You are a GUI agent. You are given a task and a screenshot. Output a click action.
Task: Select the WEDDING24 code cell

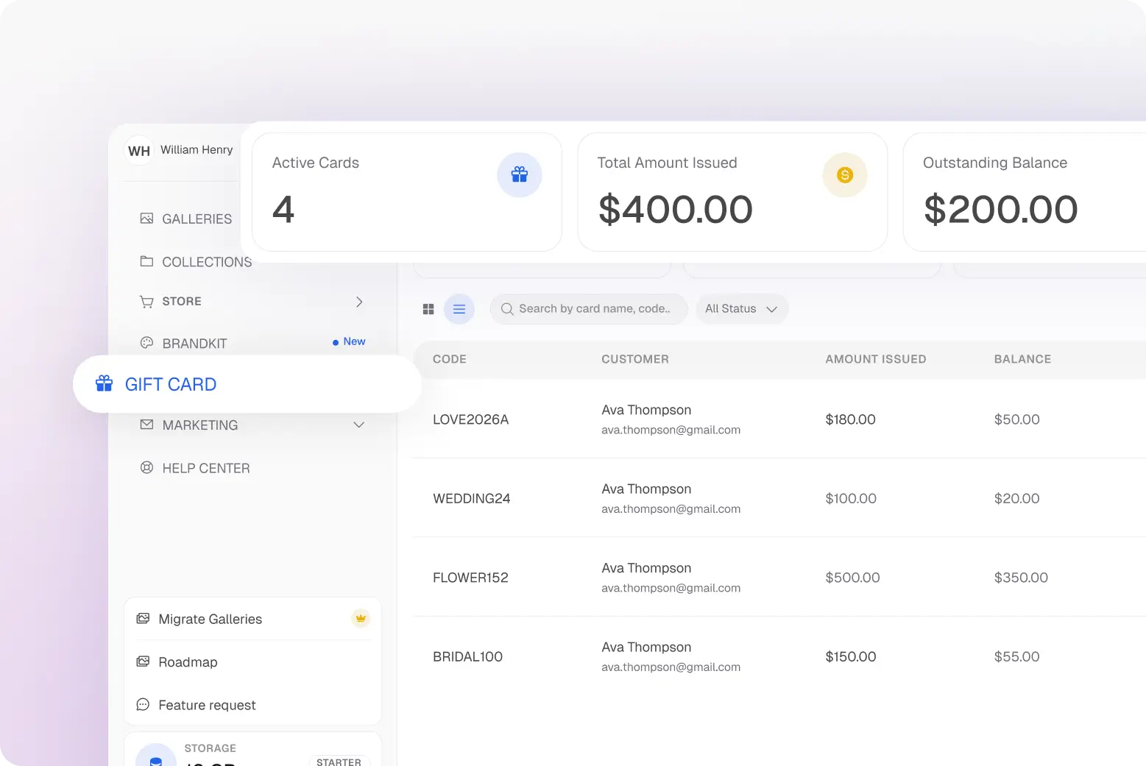coord(472,498)
